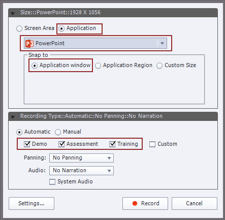Open the PowerPoint application dropdown
This screenshot has width=225, height=220.
(x=95, y=43)
